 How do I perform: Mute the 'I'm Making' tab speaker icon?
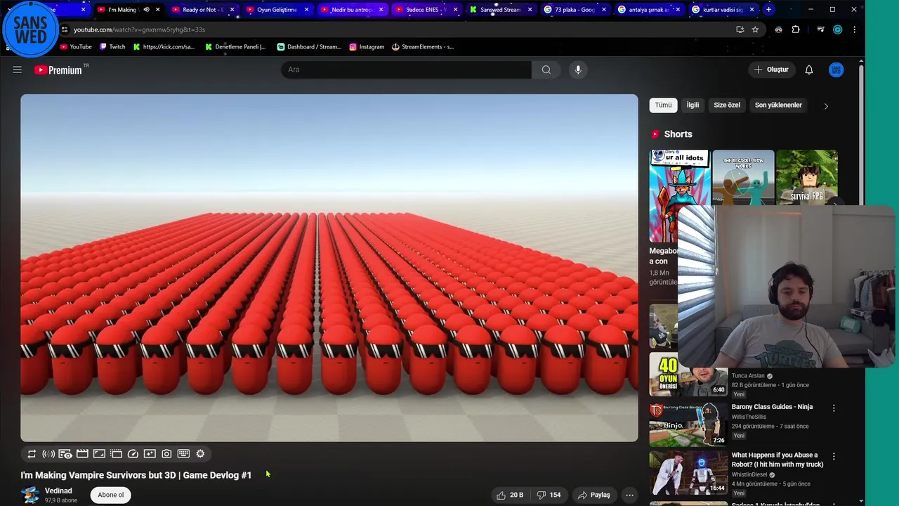click(146, 10)
